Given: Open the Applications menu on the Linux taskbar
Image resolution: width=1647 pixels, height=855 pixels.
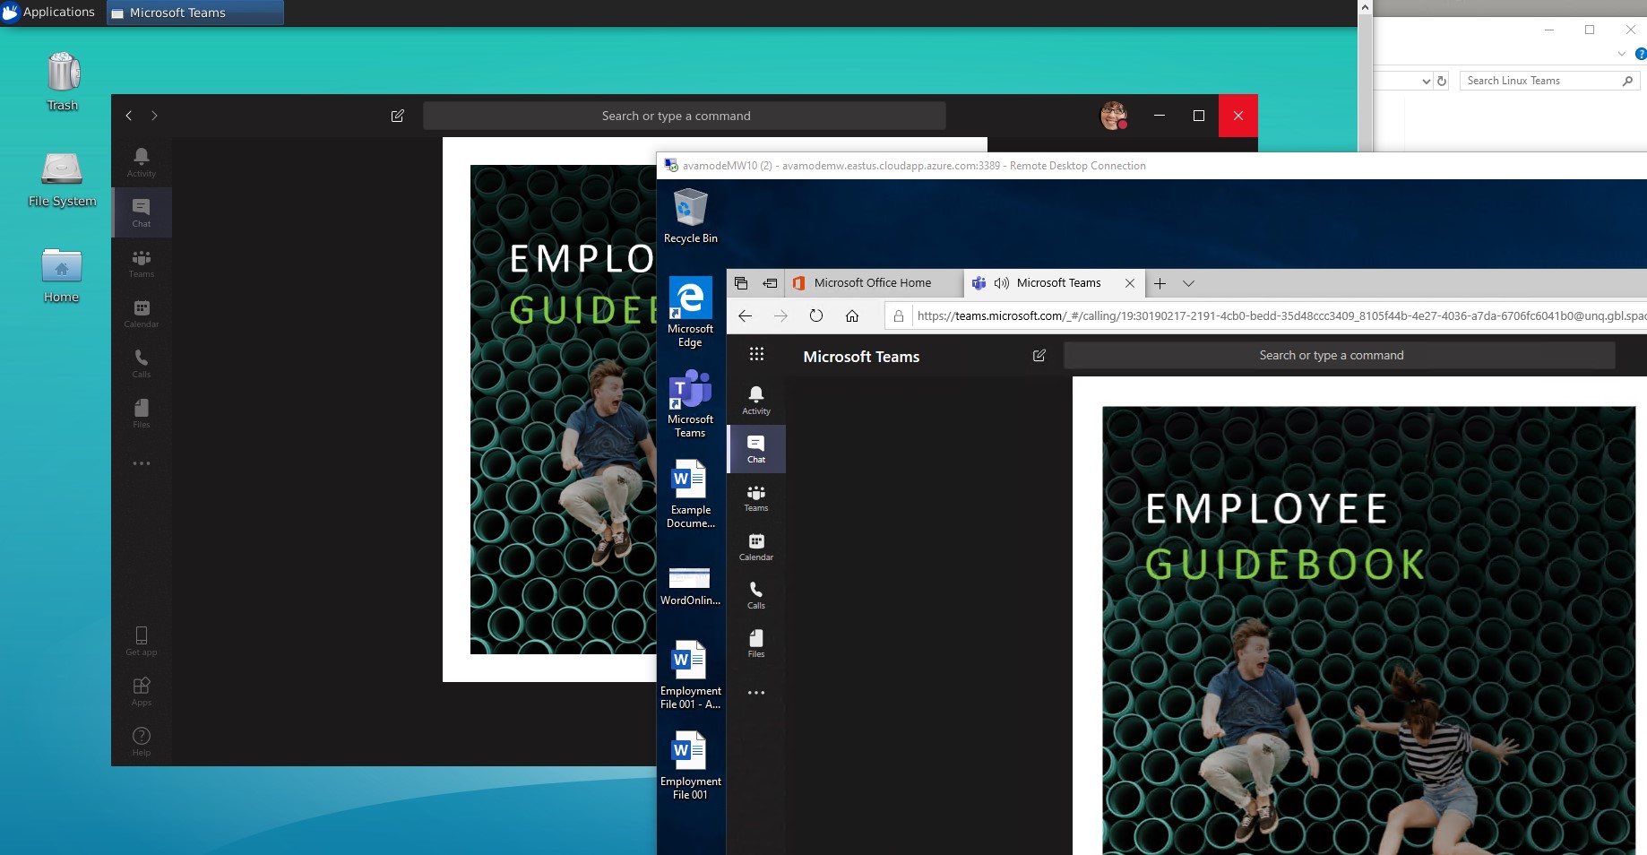Looking at the screenshot, I should pyautogui.click(x=51, y=12).
